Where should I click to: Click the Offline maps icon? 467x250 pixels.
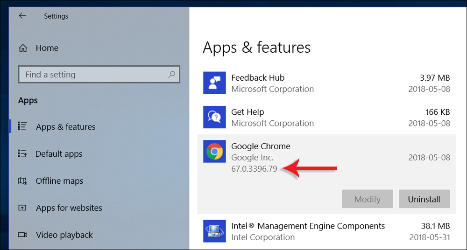pyautogui.click(x=22, y=181)
